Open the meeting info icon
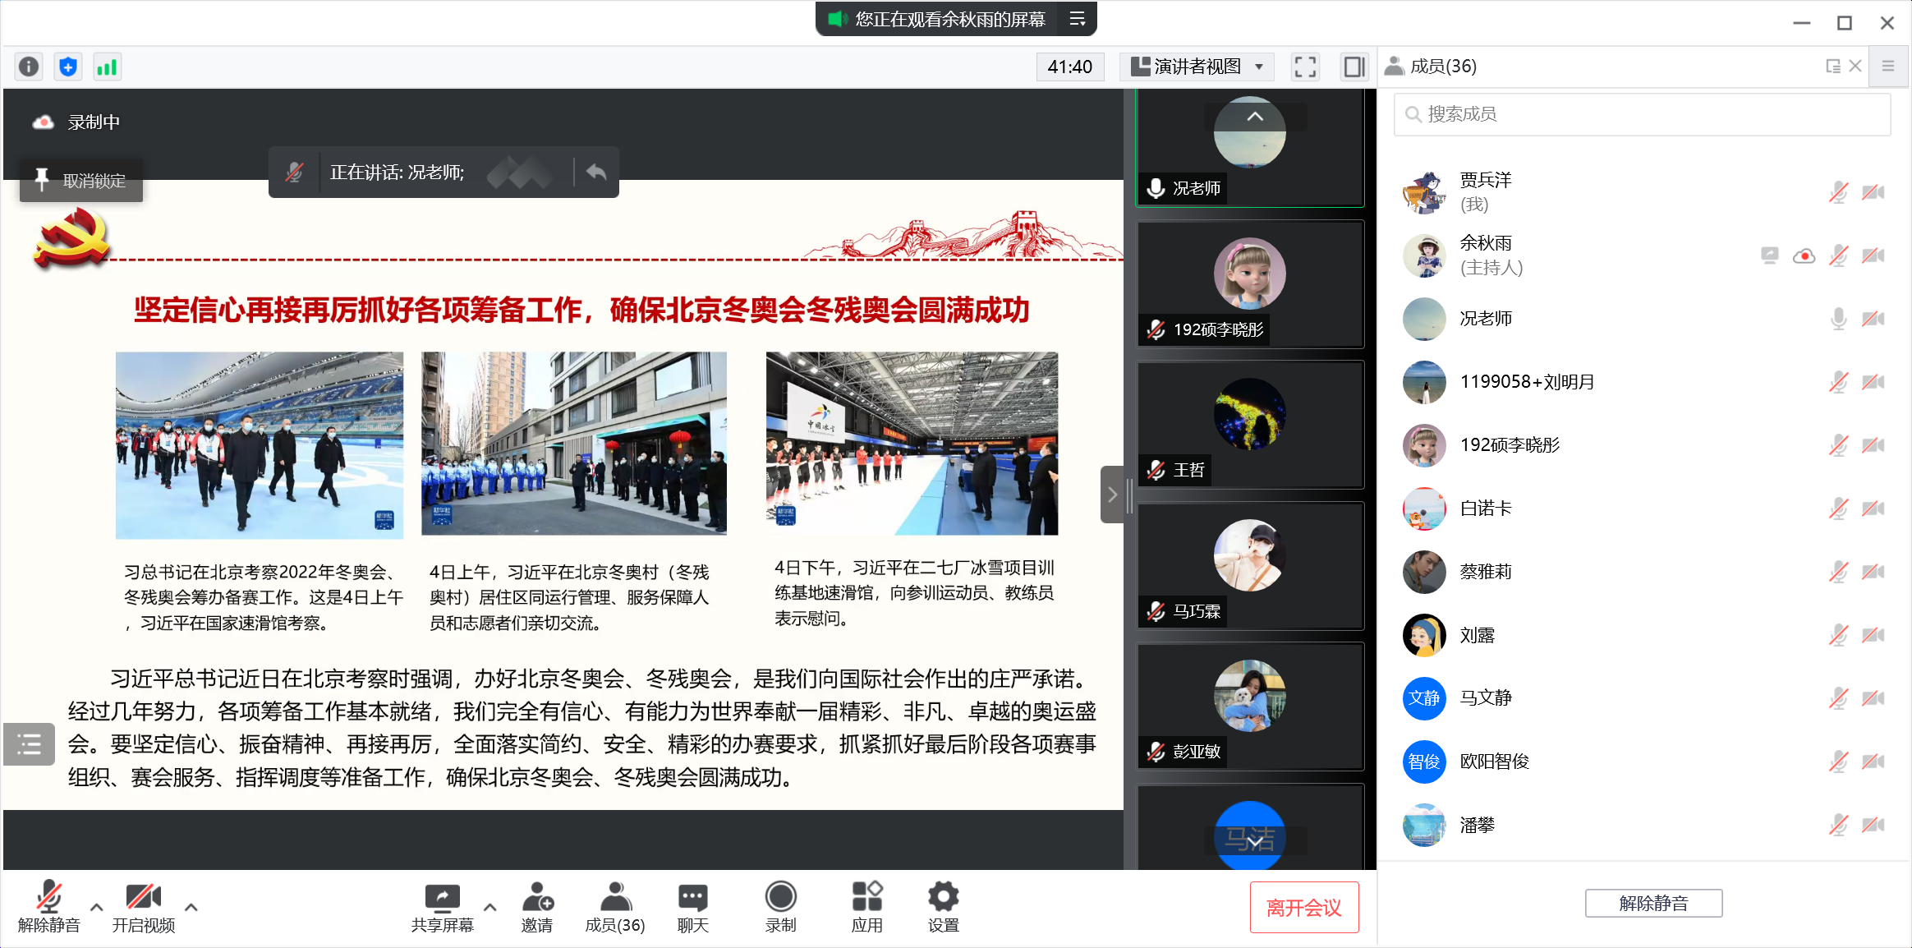 [x=29, y=67]
